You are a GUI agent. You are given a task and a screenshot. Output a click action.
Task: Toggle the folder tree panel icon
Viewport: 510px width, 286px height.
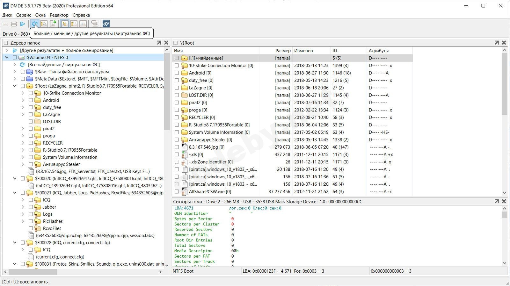click(65, 24)
